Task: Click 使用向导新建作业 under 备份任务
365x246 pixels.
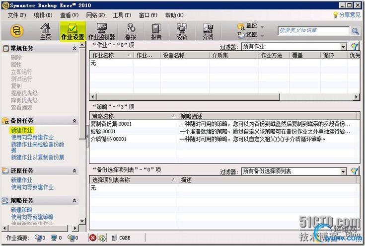Action: click(32, 137)
